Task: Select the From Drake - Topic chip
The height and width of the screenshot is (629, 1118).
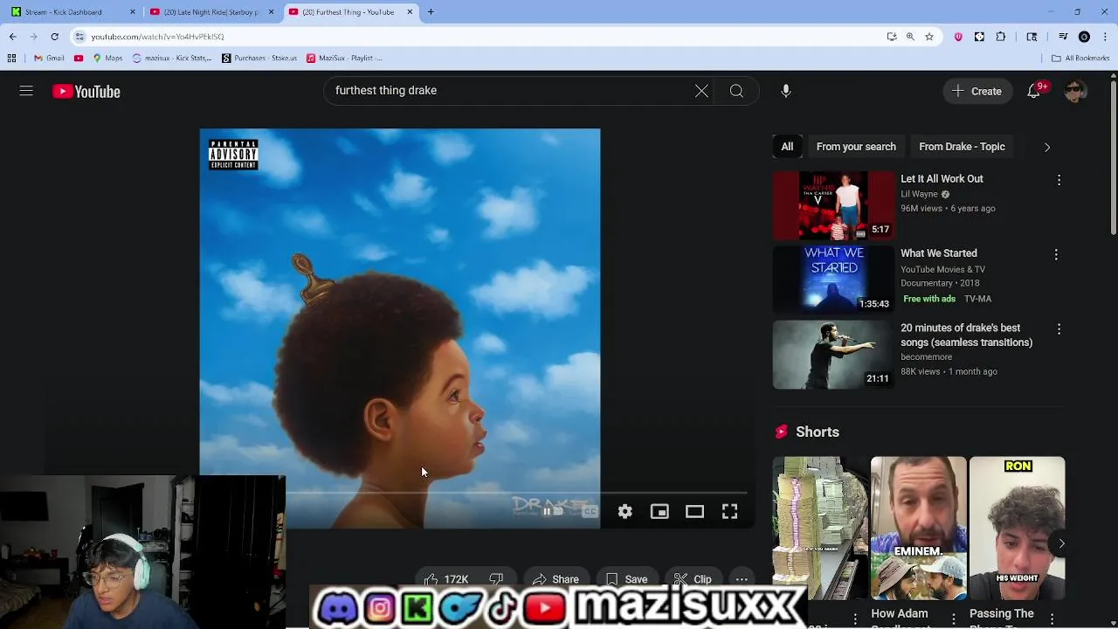Action: (962, 147)
